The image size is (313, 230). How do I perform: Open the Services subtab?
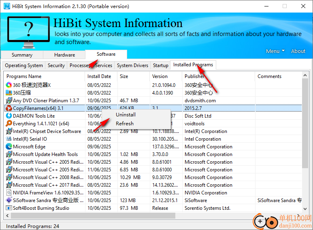point(103,65)
